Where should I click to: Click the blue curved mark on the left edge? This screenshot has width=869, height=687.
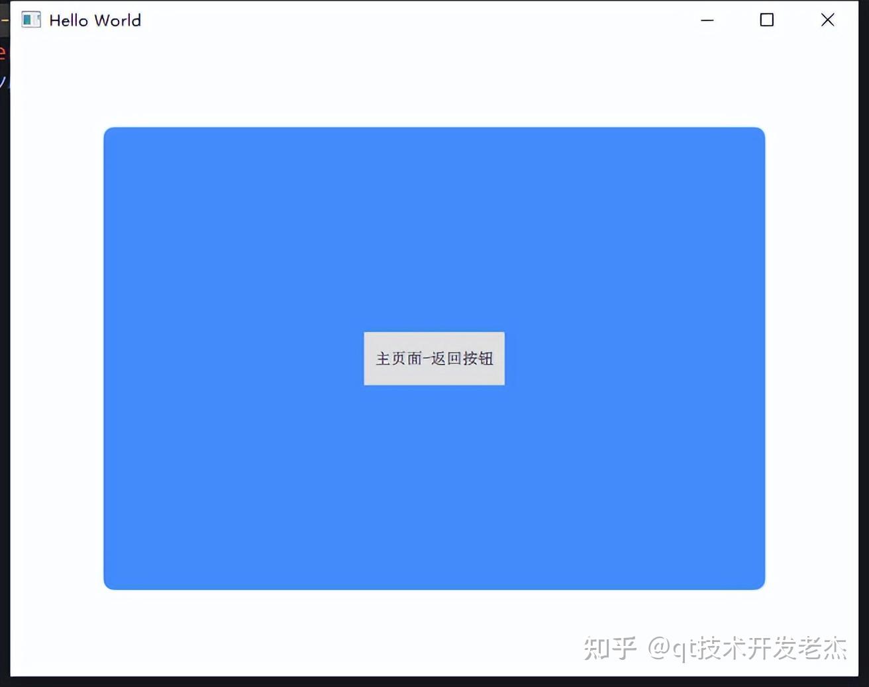3,83
